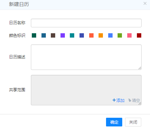The image size is (150, 128).
Task: Choose the dark red color swatch
Action: point(139,35)
